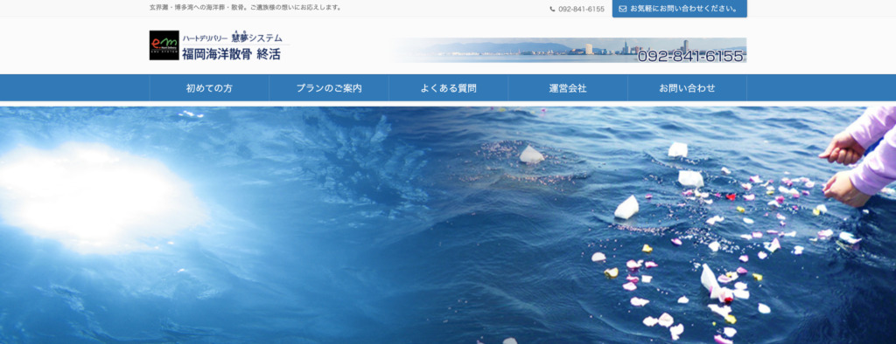Click the city skyline header banner image

coord(569,50)
